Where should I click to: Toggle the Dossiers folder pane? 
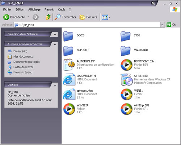point(88,17)
